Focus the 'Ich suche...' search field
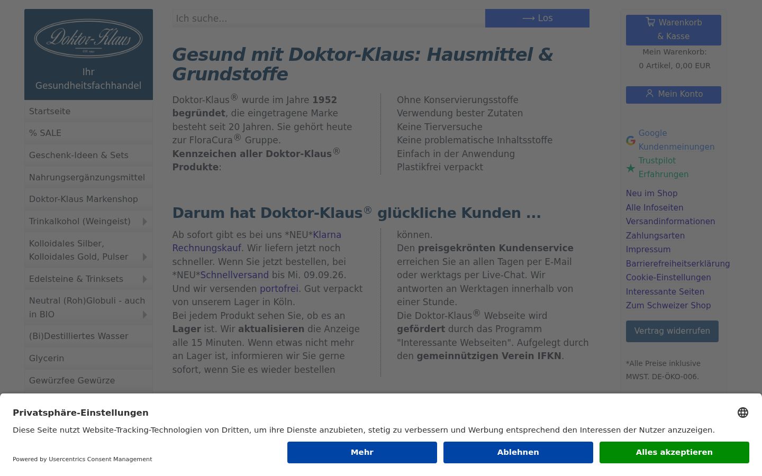 click(x=329, y=18)
